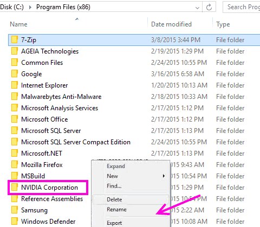This screenshot has height=227, width=260.
Task: Click the Google folder icon
Action: pyautogui.click(x=15, y=74)
